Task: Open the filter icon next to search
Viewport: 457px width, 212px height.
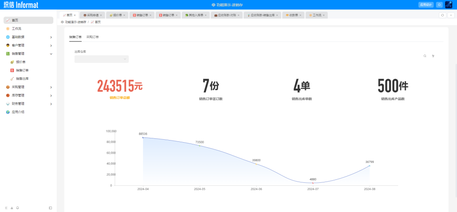Action: [x=433, y=56]
